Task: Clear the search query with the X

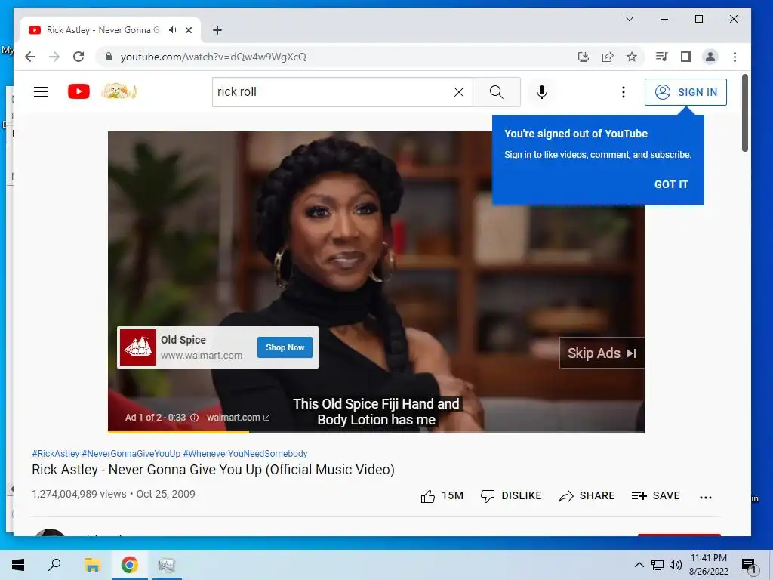Action: (459, 92)
